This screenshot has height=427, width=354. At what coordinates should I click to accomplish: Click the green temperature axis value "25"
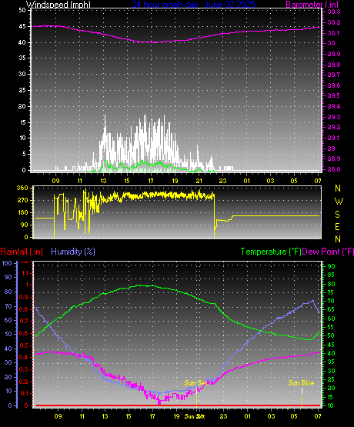coord(331,379)
